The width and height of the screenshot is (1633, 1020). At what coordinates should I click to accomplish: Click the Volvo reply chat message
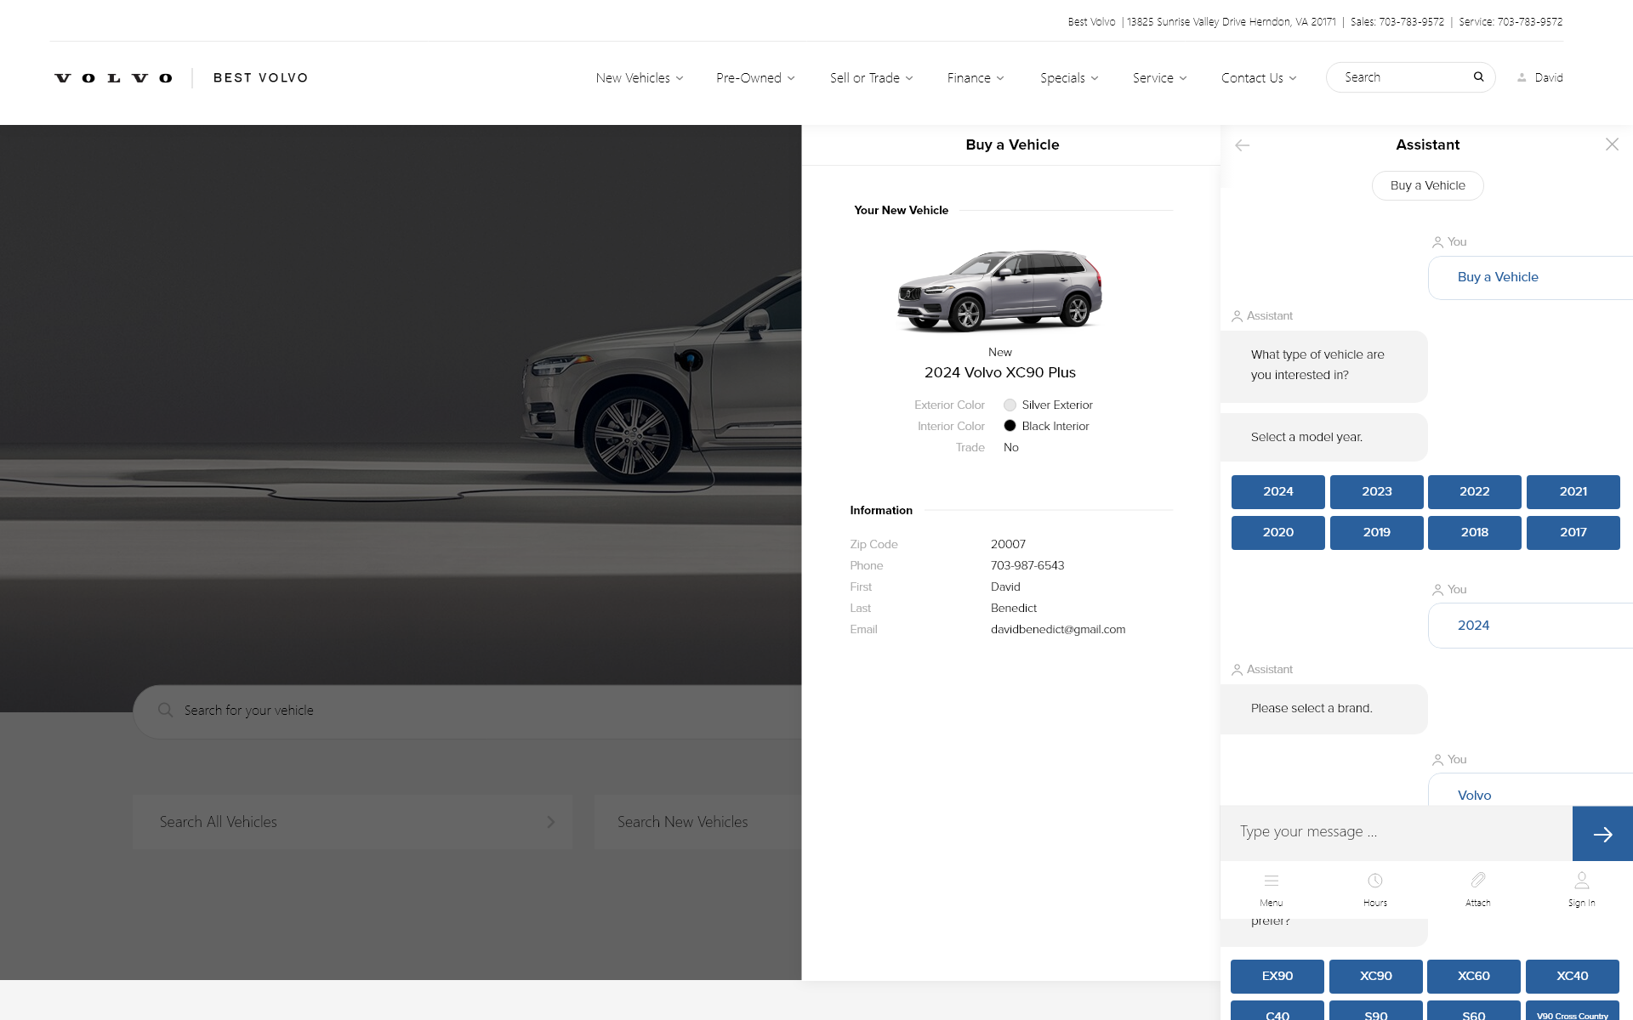[1530, 790]
